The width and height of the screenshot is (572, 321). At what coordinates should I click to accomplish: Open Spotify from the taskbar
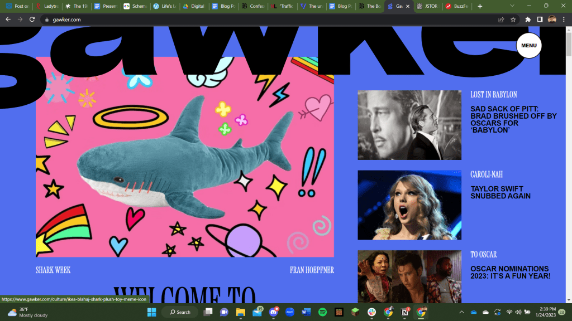[x=322, y=312]
